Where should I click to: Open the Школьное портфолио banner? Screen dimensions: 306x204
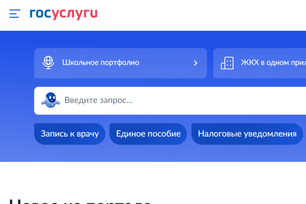point(120,63)
